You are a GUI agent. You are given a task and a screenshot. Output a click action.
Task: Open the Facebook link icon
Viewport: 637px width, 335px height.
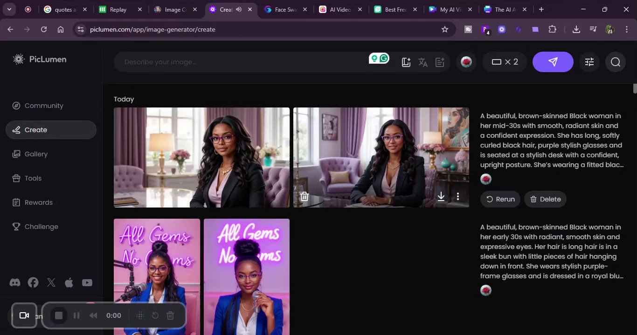click(33, 282)
